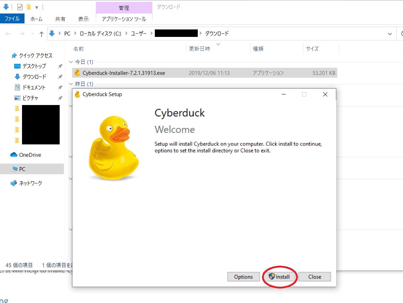Click the クイック アクセス star icon
The width and height of the screenshot is (403, 303).
point(14,55)
